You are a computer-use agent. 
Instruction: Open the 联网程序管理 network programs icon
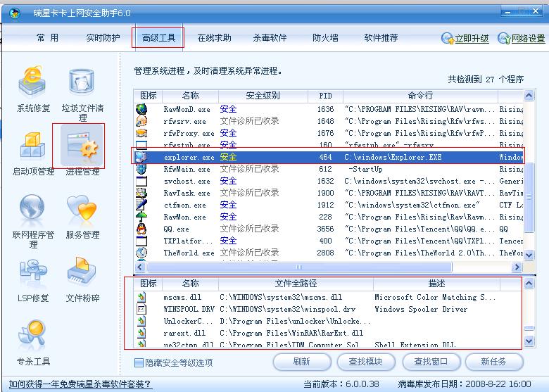point(32,208)
